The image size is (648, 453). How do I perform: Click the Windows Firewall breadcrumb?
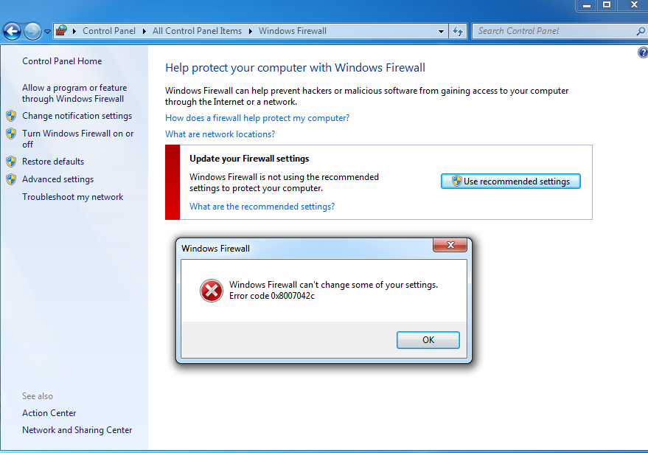click(x=293, y=31)
